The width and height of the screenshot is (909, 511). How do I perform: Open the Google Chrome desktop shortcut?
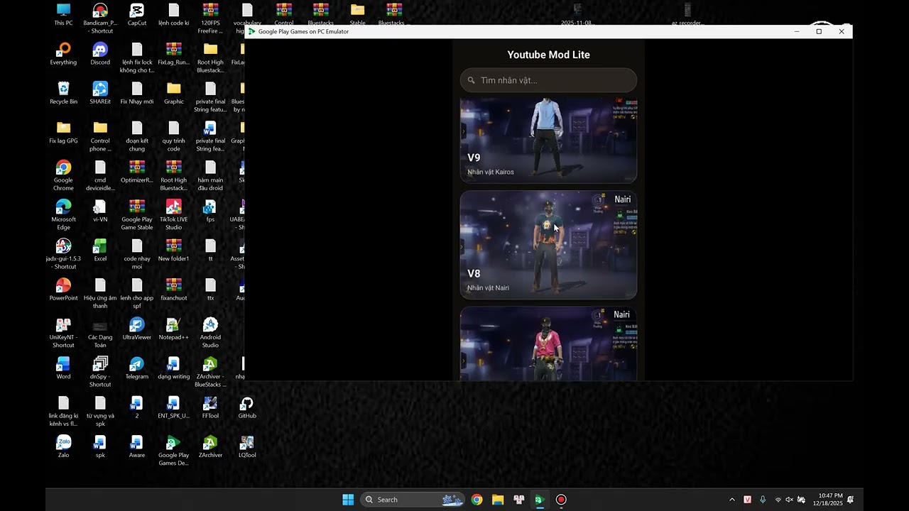click(x=63, y=175)
